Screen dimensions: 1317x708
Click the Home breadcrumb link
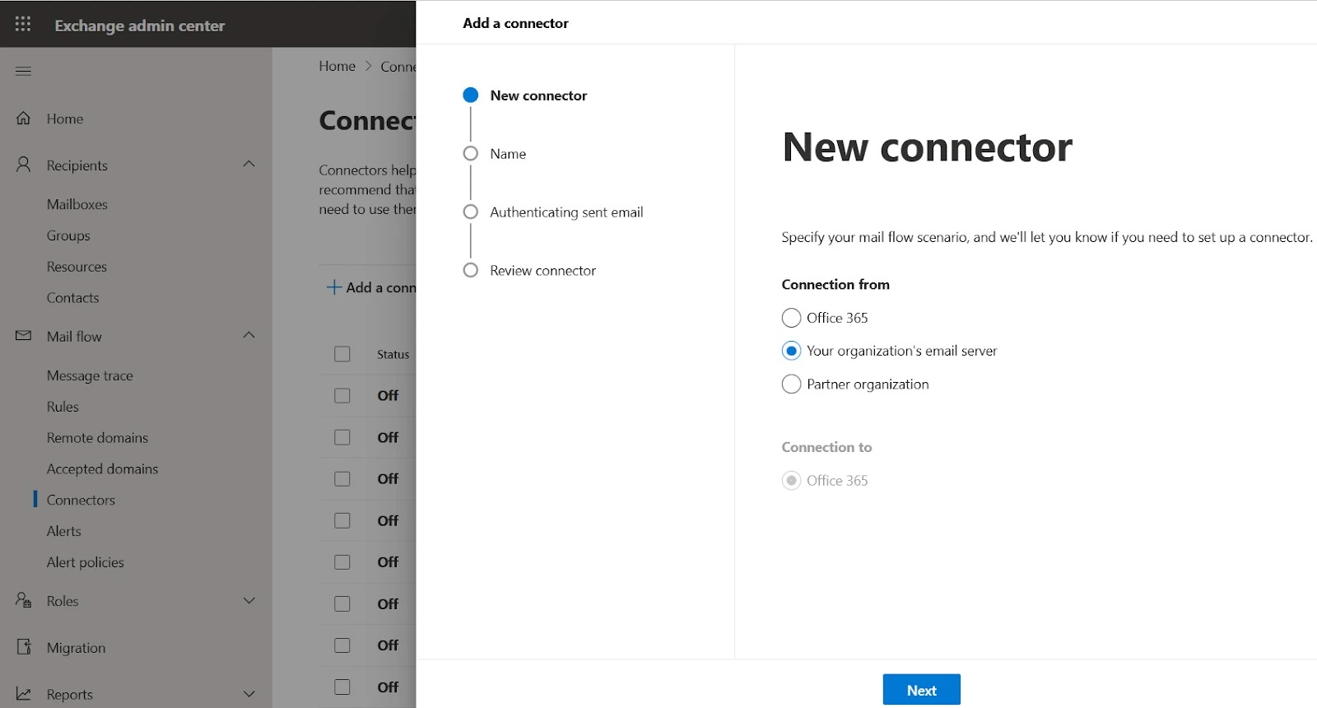(x=337, y=66)
